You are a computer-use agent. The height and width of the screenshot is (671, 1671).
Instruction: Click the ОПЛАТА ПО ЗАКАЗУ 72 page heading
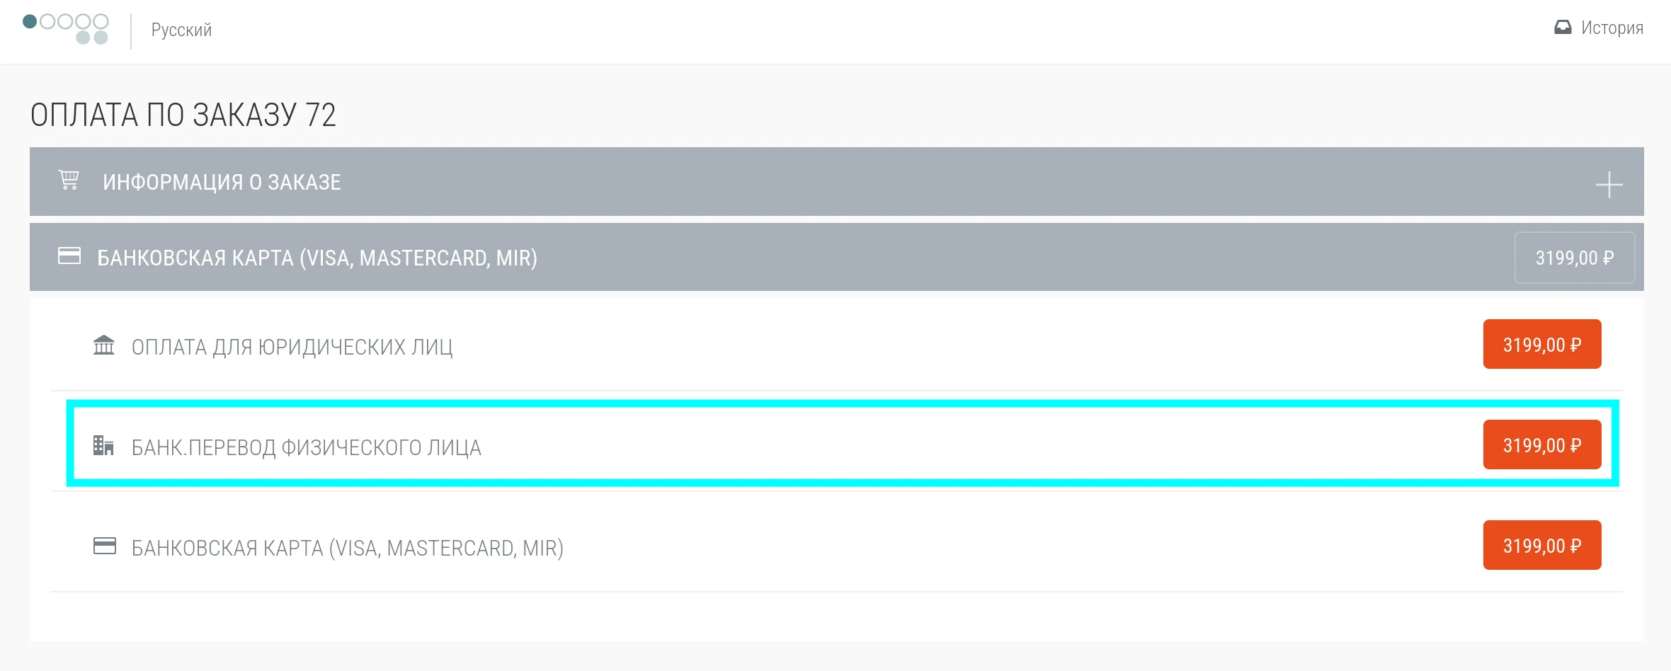[x=183, y=115]
